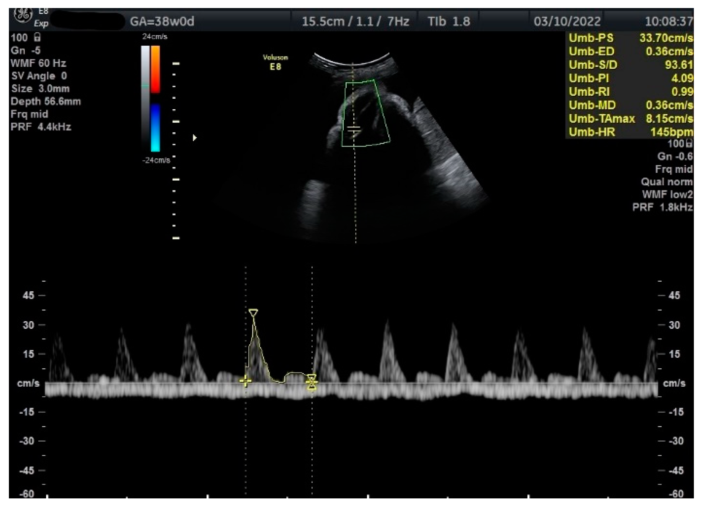Click the yellow cross caliper at cycle start

click(x=245, y=381)
